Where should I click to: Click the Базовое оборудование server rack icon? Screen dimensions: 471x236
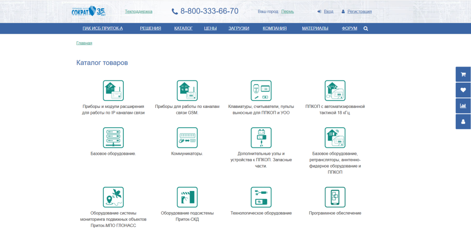(113, 138)
